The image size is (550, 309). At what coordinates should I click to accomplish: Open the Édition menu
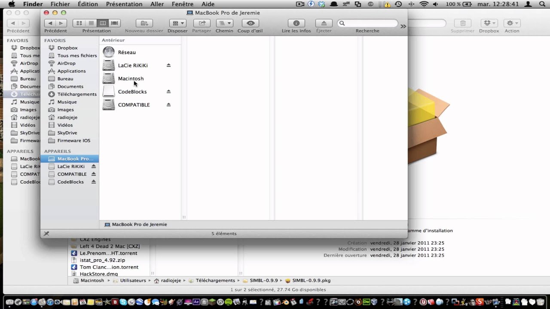point(88,4)
